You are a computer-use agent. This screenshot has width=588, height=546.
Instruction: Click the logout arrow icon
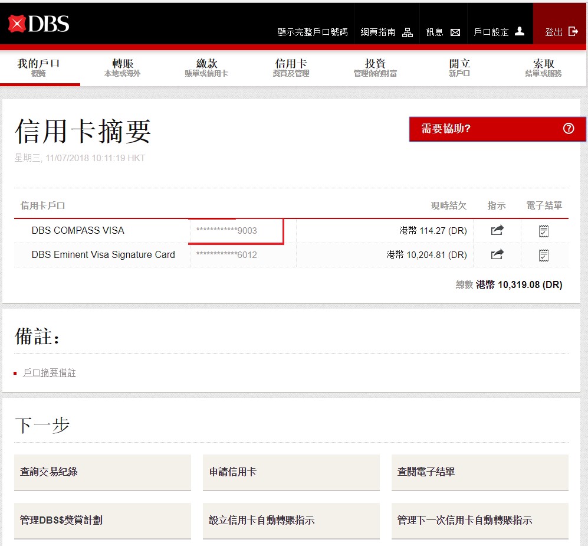pos(573,32)
